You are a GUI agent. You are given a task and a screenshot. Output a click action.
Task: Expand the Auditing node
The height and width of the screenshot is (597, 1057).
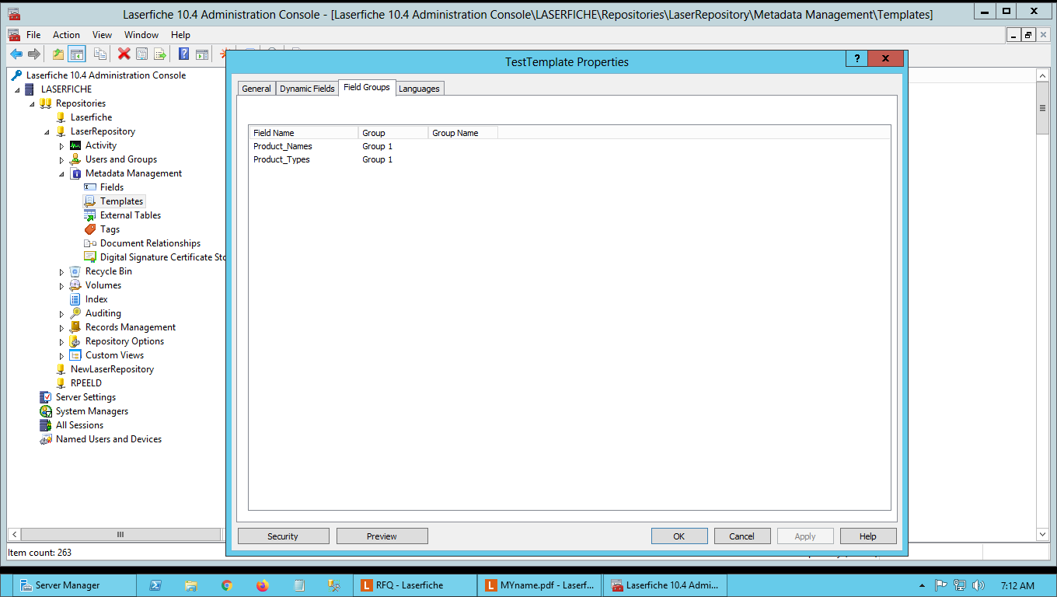(61, 313)
